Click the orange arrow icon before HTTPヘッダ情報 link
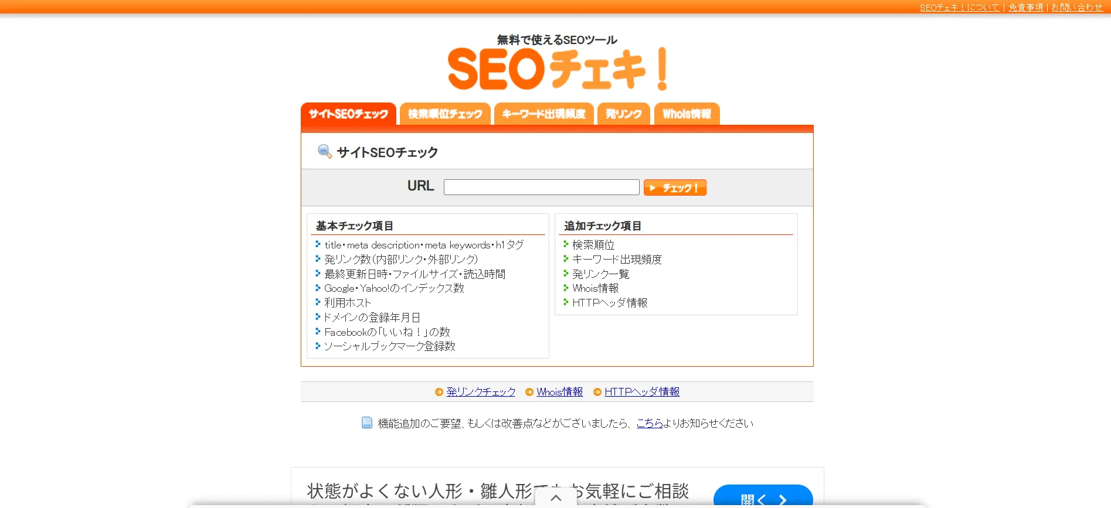The image size is (1111, 508). point(597,392)
